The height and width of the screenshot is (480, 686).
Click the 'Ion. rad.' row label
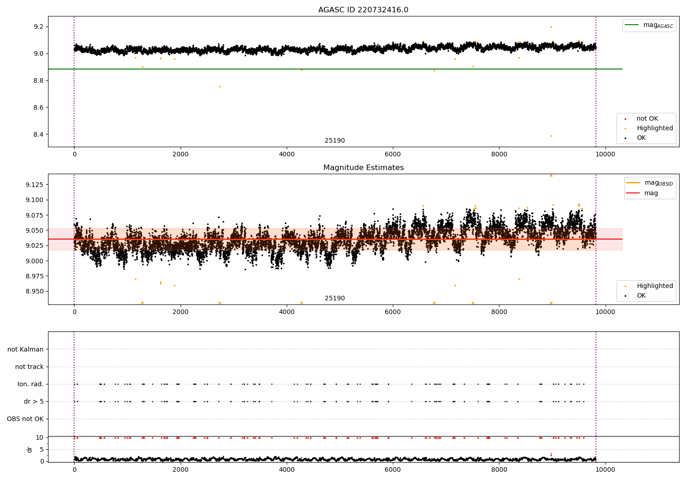[31, 384]
